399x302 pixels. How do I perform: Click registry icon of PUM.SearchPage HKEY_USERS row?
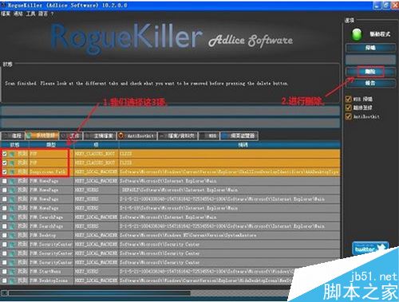click(12, 226)
